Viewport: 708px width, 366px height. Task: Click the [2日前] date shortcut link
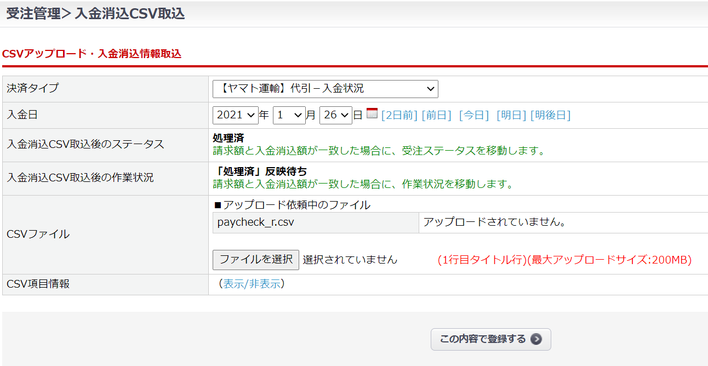click(399, 116)
